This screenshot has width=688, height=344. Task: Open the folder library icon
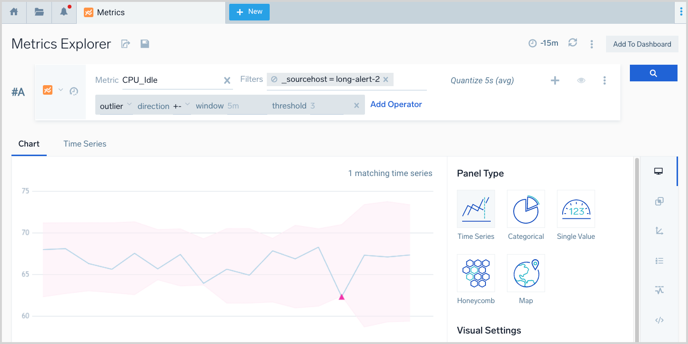[x=39, y=12]
